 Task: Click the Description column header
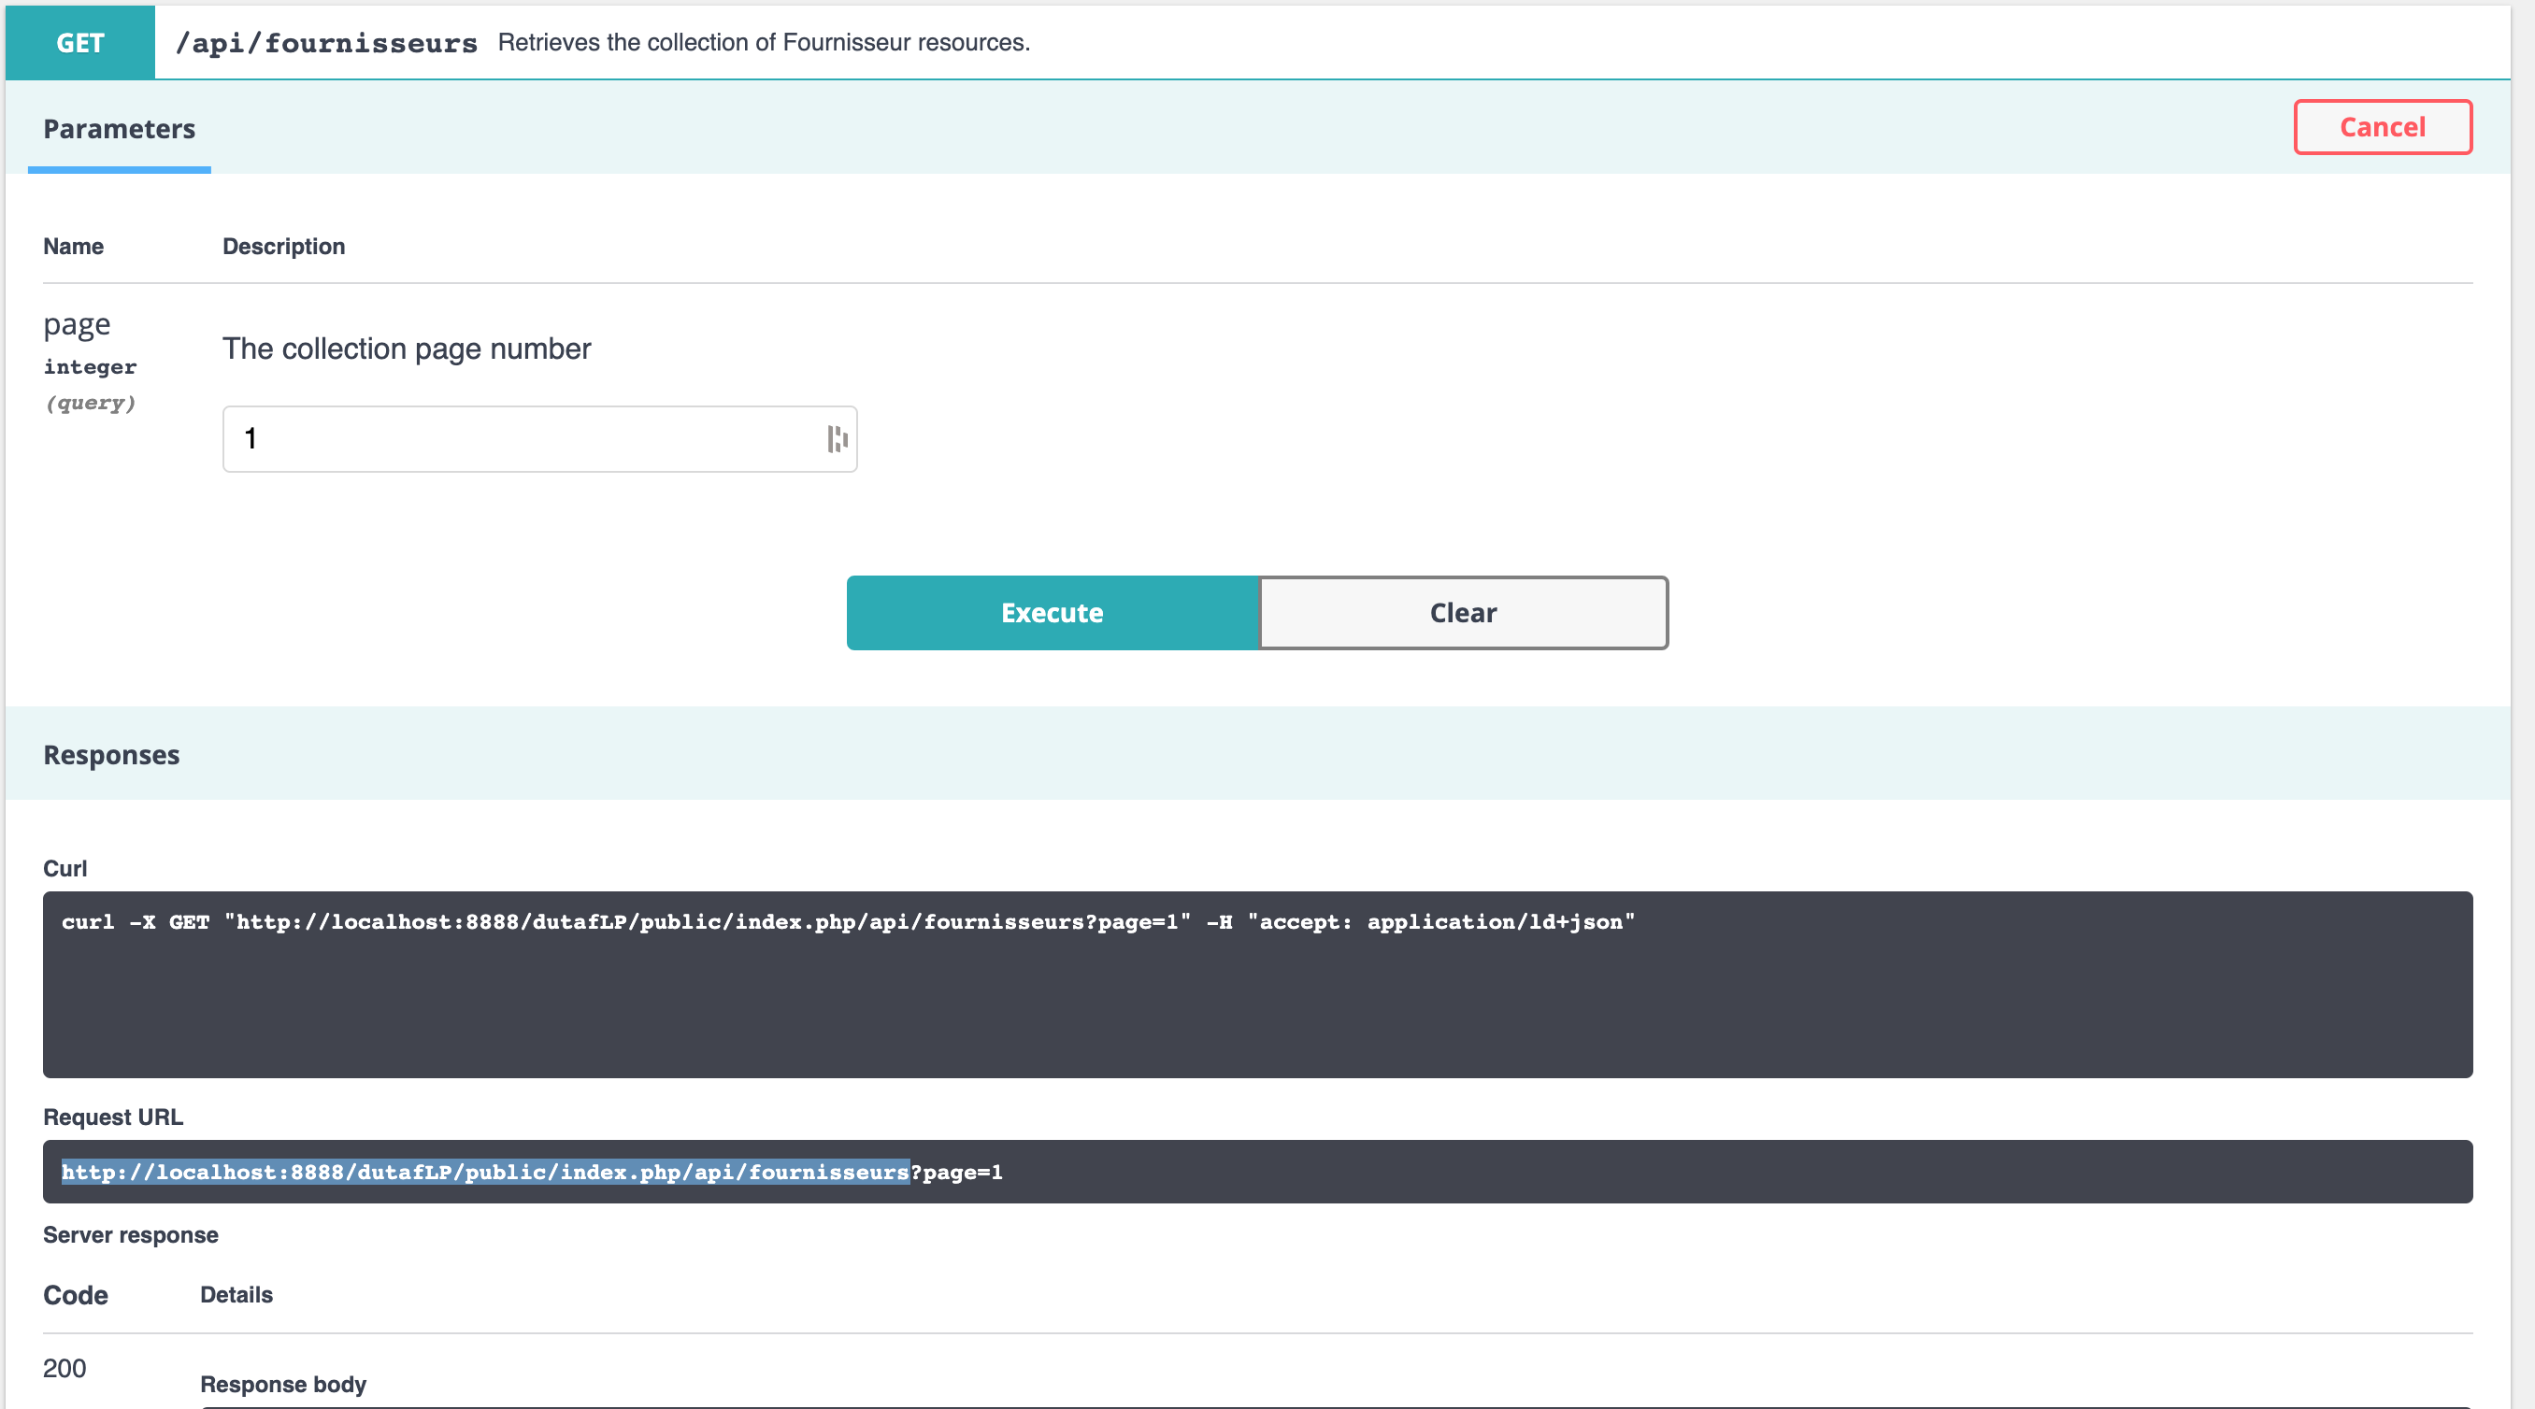[x=283, y=246]
